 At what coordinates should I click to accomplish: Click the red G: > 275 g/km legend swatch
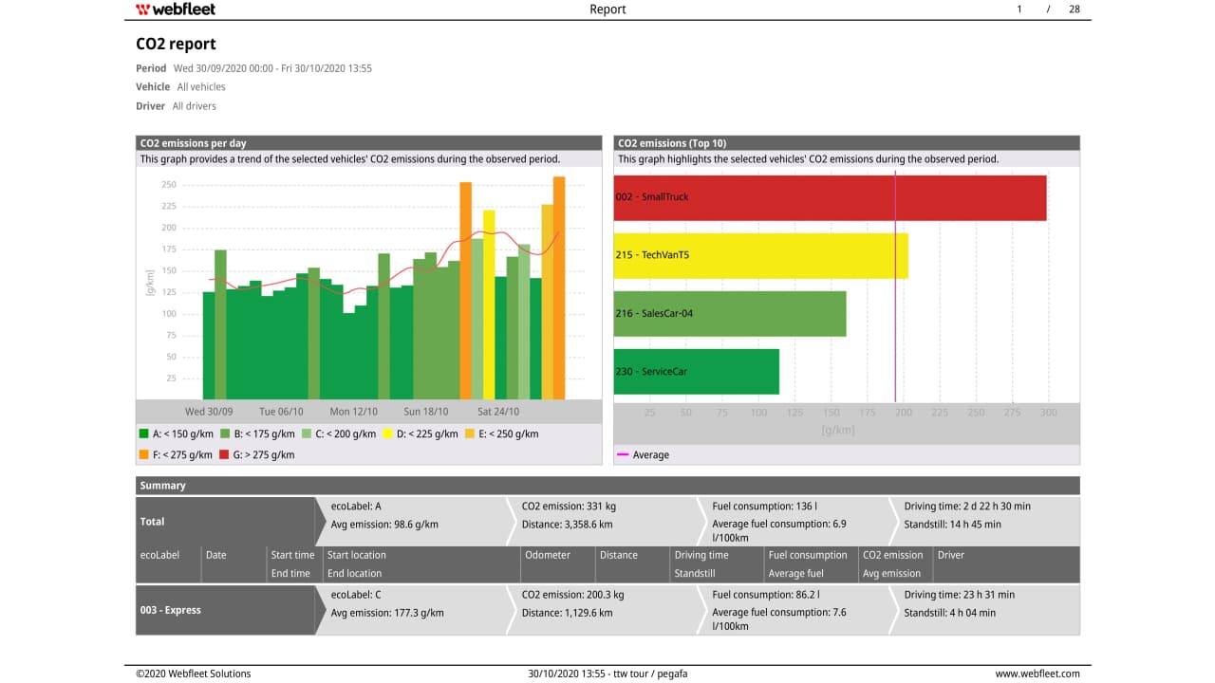pos(225,455)
